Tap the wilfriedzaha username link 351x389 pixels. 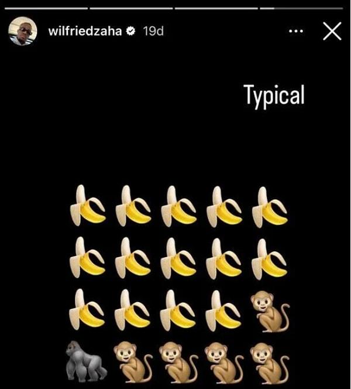[x=85, y=31]
